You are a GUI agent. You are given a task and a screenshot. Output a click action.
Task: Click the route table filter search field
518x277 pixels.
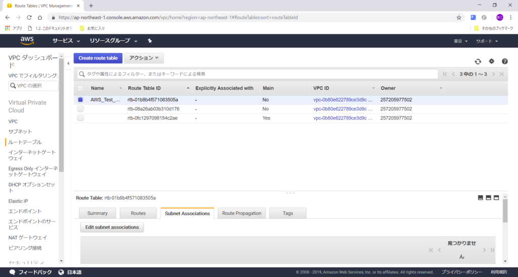coord(257,74)
